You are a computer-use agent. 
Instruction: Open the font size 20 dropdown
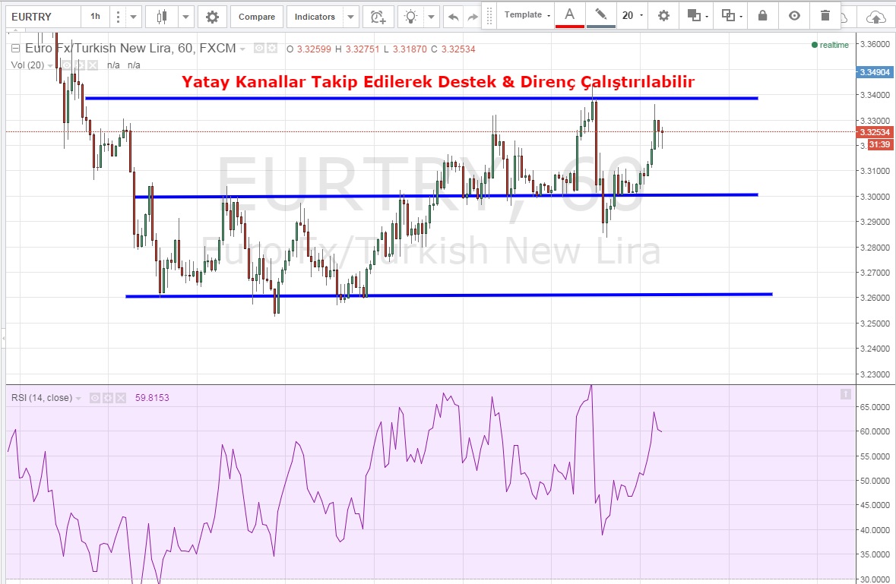pyautogui.click(x=632, y=15)
